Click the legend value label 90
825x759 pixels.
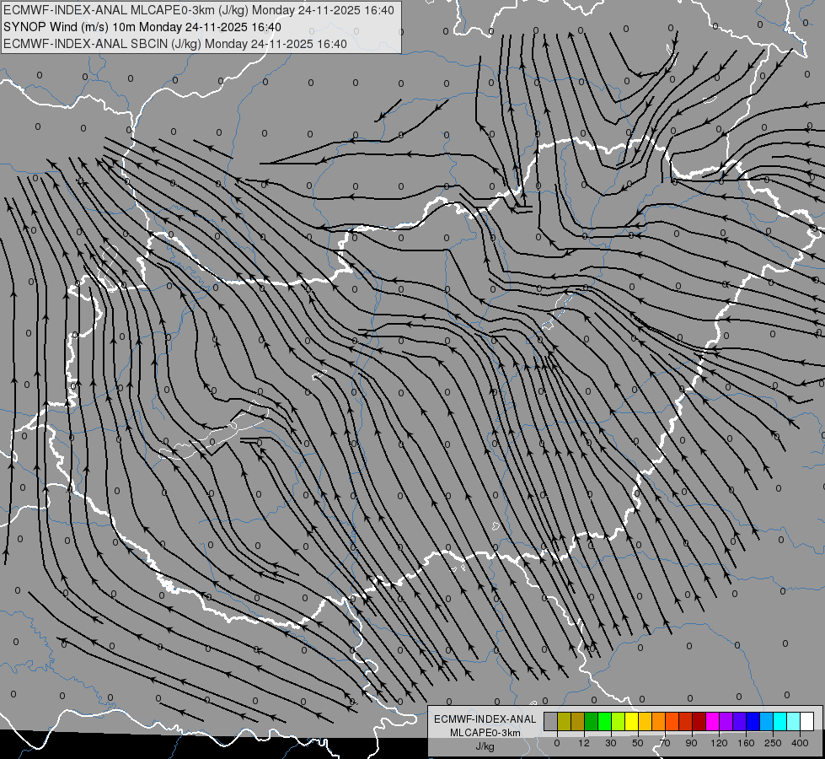coord(691,743)
